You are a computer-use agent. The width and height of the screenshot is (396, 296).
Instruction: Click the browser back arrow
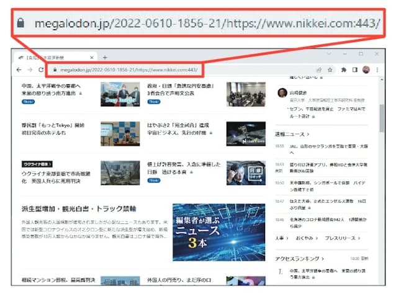[19, 70]
